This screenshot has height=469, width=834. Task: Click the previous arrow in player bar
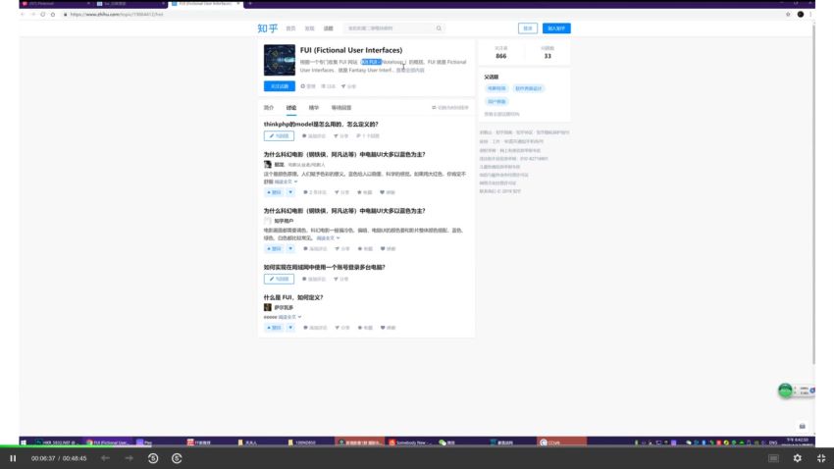point(105,458)
